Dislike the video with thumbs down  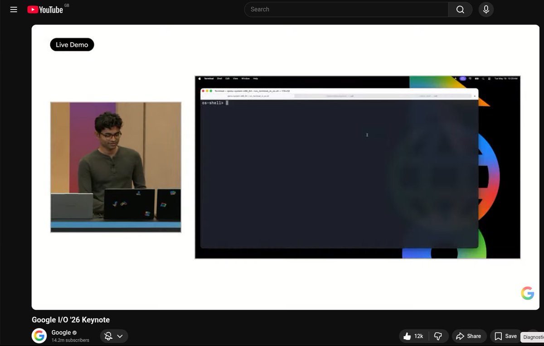[x=438, y=336]
